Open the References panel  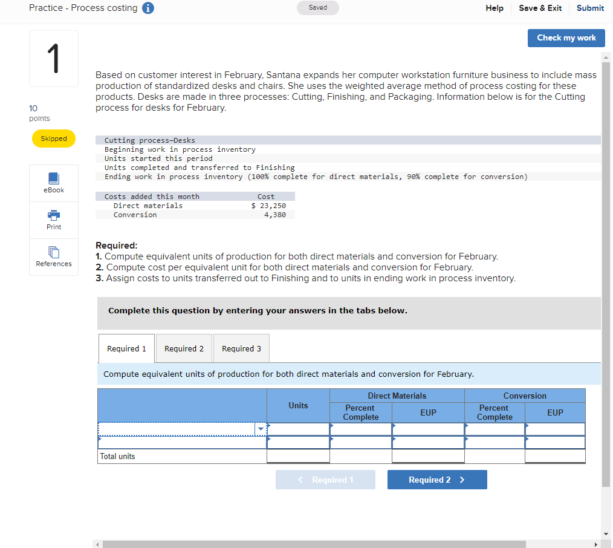[x=53, y=256]
